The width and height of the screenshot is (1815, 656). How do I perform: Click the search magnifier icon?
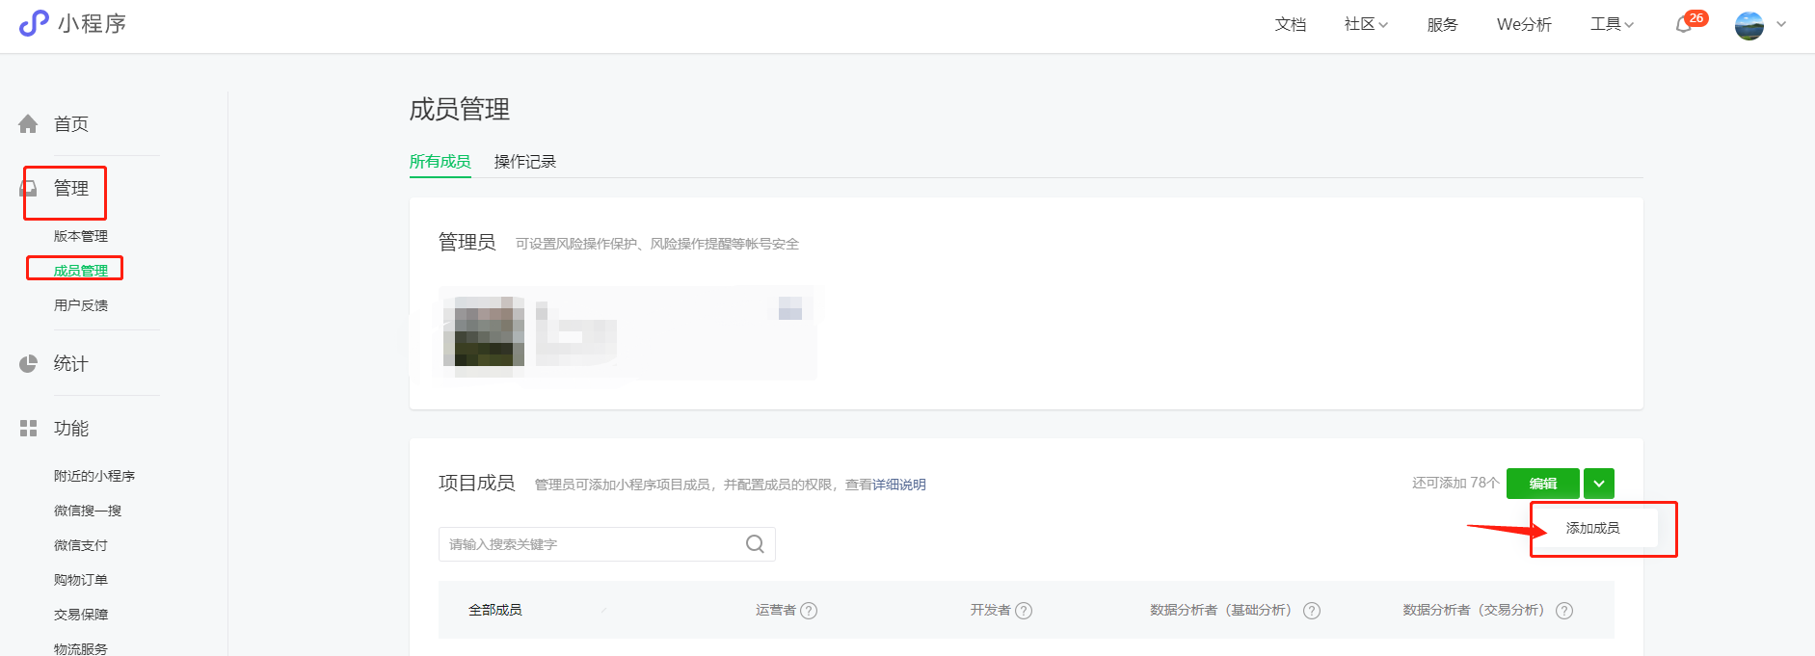click(x=755, y=544)
